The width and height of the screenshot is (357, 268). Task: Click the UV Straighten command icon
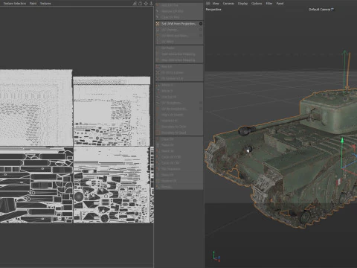click(158, 103)
